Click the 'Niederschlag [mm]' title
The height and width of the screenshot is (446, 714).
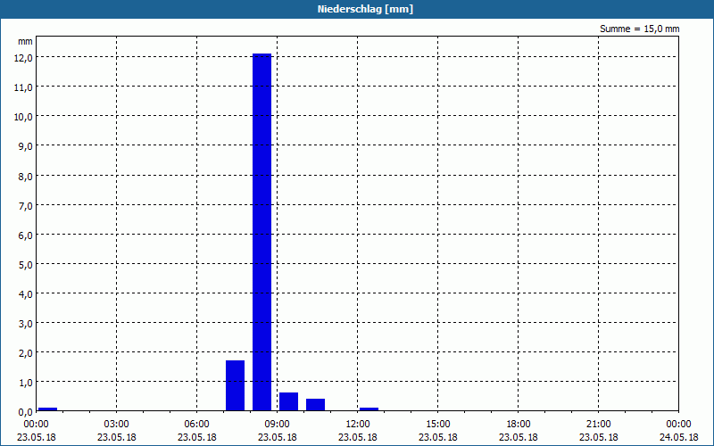365,9
